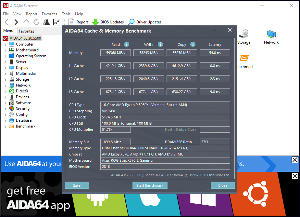
Task: Click the L1 Cache Write value 2339.6 GB/s
Action: click(149, 66)
